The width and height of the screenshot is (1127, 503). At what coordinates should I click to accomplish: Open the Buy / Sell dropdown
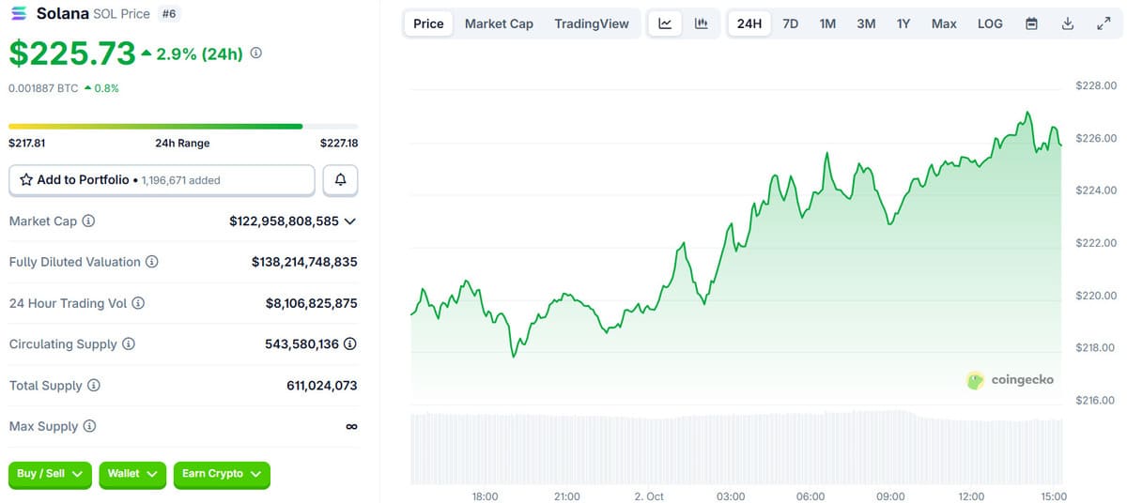pos(51,475)
